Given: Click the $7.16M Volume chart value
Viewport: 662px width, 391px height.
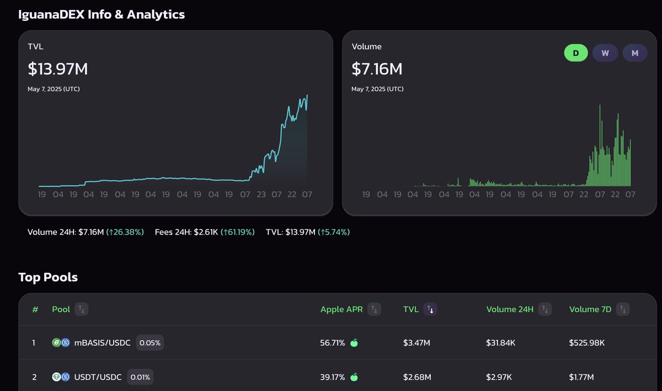Looking at the screenshot, I should 377,69.
